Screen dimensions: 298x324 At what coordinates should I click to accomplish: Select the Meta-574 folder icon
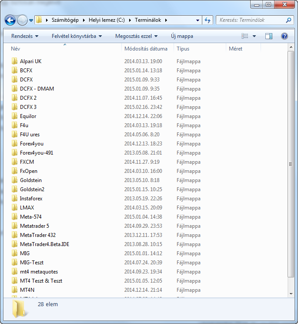click(14, 217)
